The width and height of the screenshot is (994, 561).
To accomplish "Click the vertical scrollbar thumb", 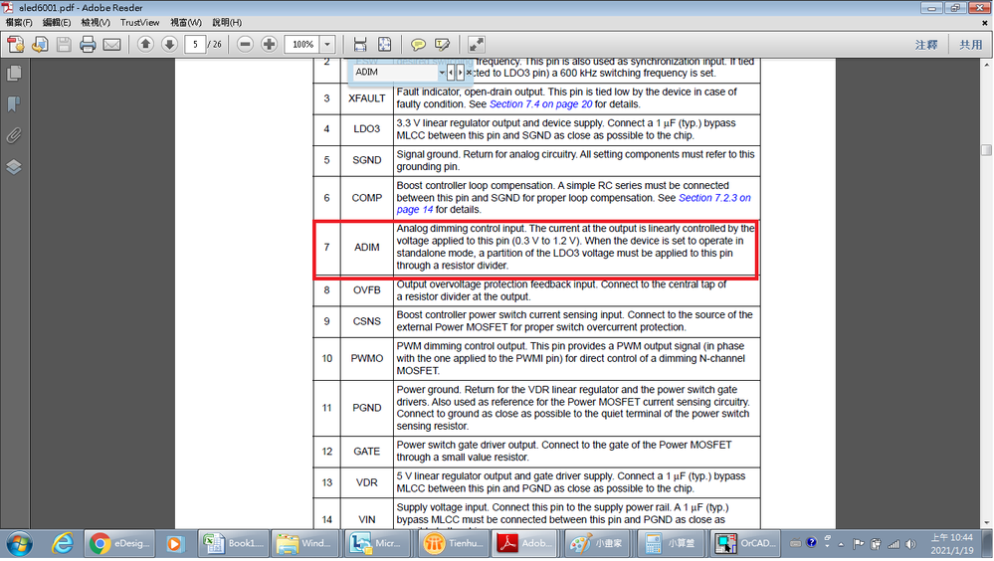I will (986, 150).
